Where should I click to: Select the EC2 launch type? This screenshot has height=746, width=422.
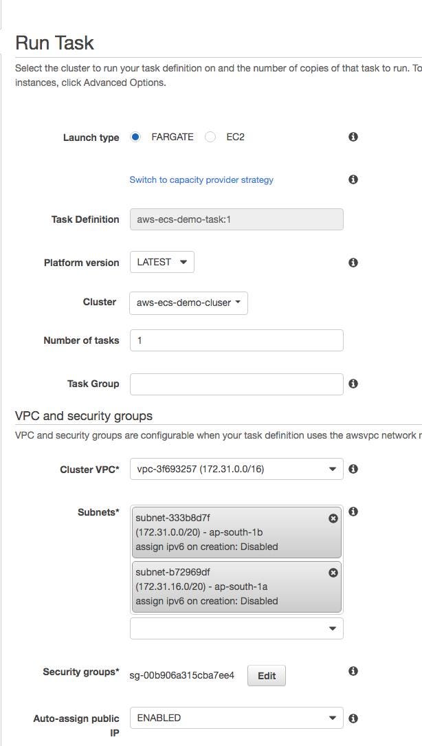[209, 137]
